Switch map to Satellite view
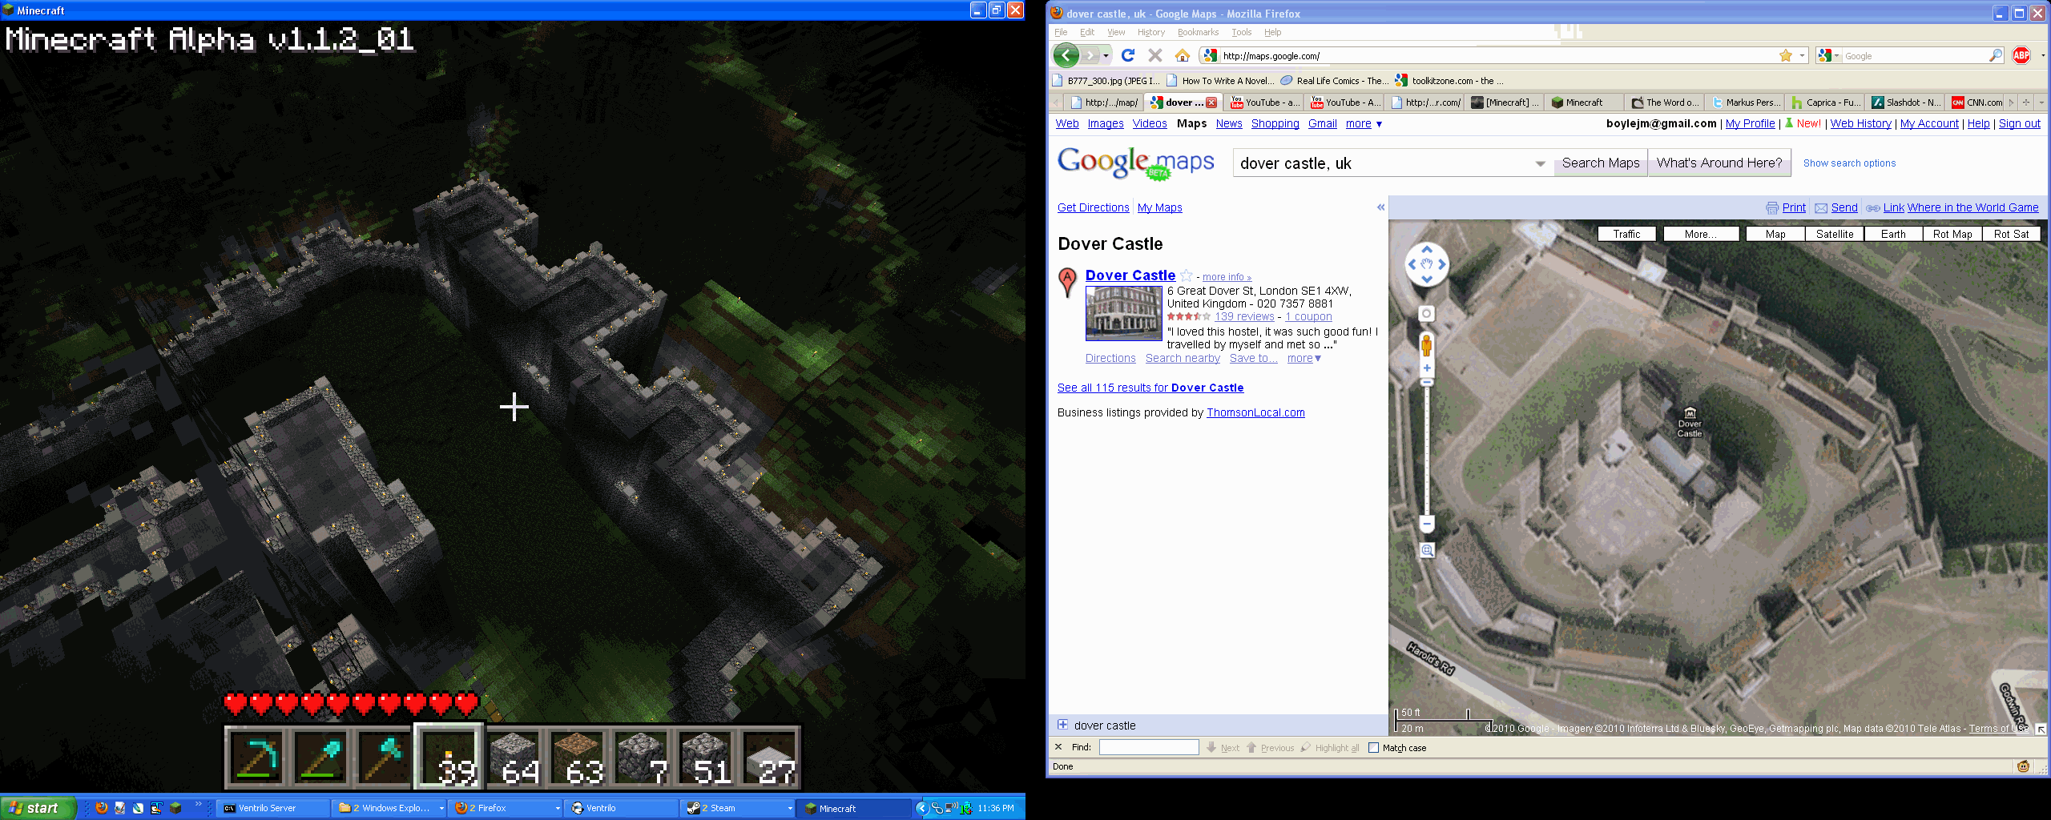 tap(1835, 234)
